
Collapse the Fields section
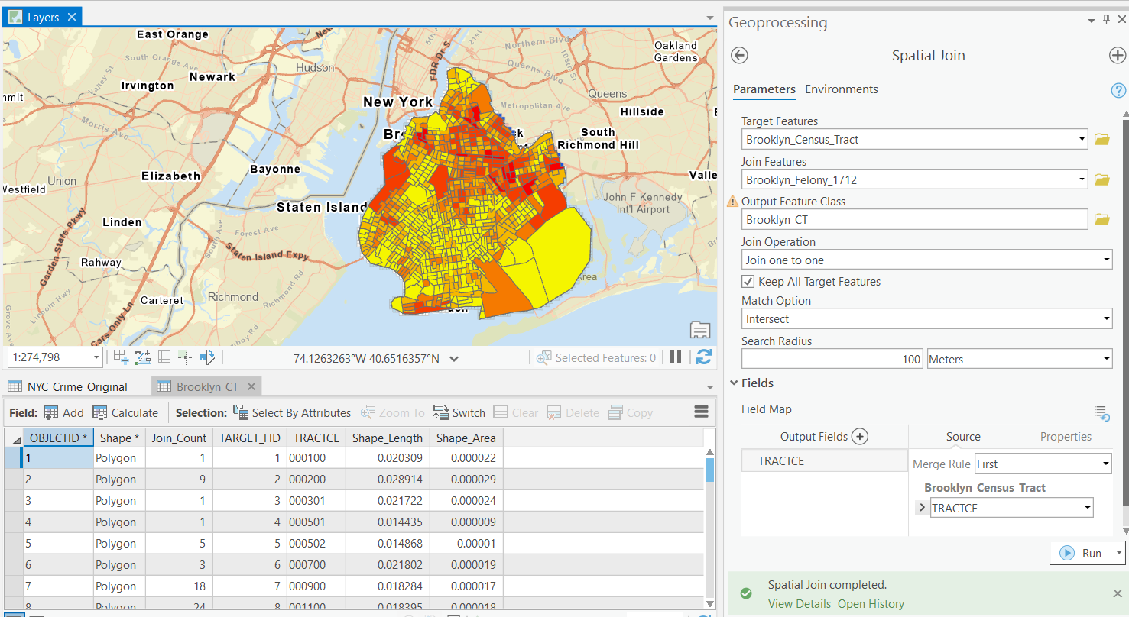pos(735,383)
